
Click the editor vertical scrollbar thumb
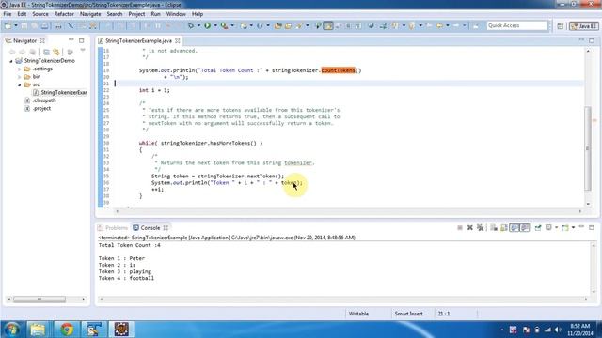(587, 148)
